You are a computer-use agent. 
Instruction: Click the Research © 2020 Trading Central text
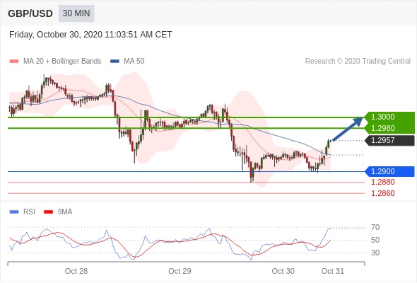coord(358,62)
